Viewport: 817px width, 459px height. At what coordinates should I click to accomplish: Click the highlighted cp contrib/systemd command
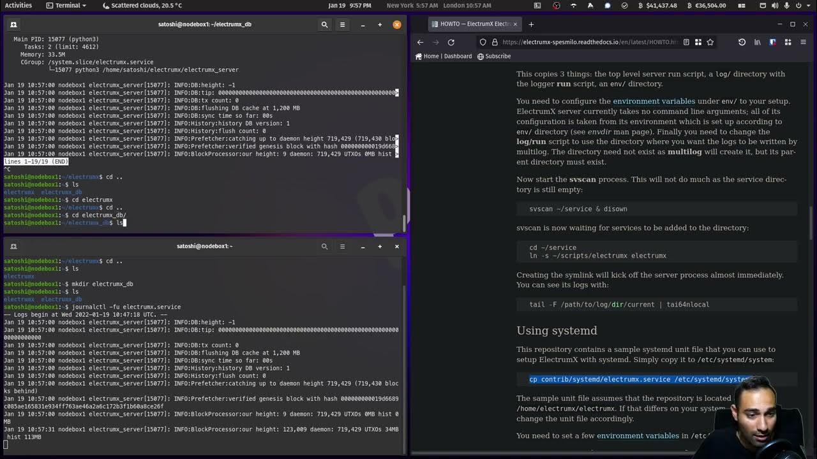(640, 379)
